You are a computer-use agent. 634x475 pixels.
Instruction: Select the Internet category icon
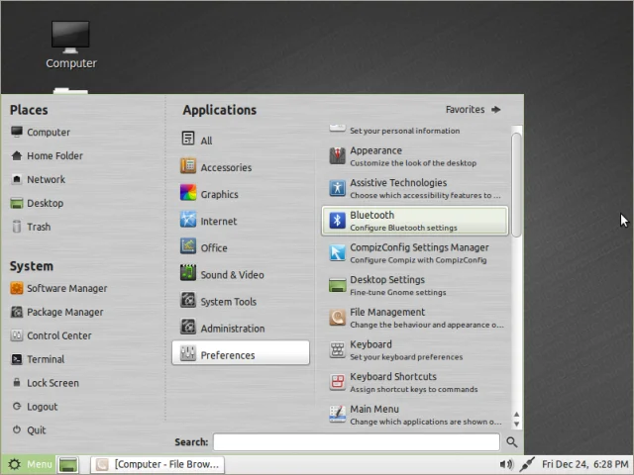tap(188, 220)
